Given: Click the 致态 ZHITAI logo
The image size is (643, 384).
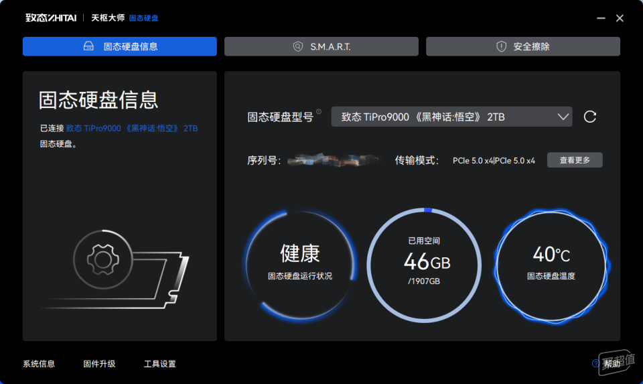Looking at the screenshot, I should pyautogui.click(x=51, y=17).
